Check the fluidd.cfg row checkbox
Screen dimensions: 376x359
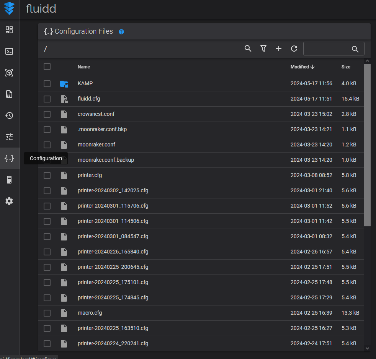47,99
